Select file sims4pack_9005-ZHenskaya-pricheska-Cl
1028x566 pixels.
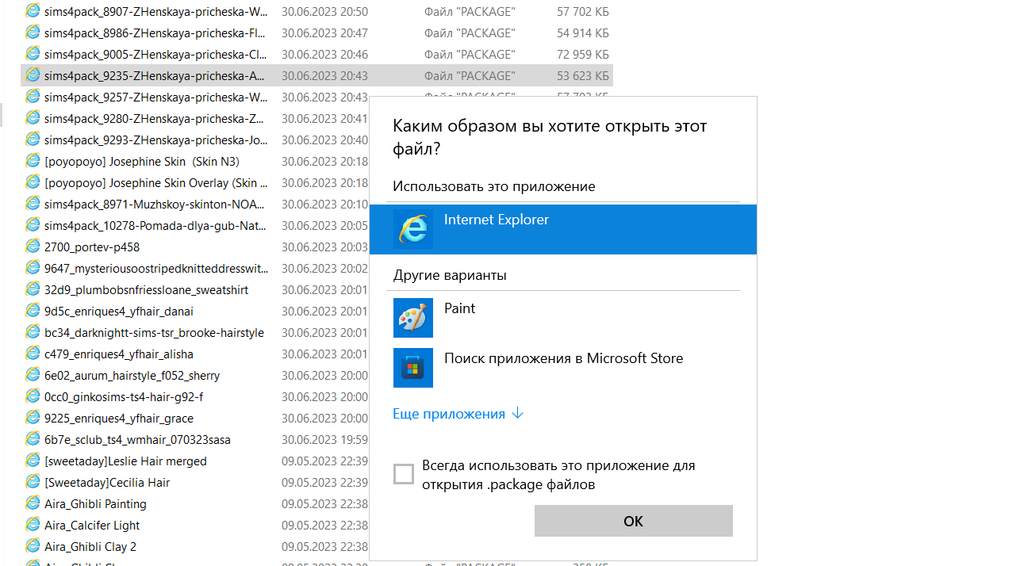[155, 55]
